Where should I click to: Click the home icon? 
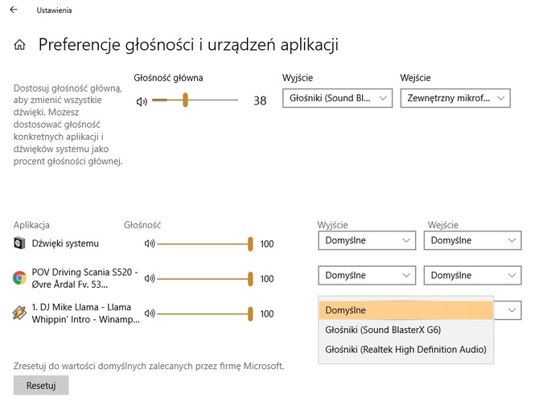(19, 45)
